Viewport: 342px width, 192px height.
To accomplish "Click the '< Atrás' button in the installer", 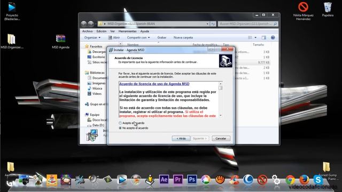I will (181, 139).
